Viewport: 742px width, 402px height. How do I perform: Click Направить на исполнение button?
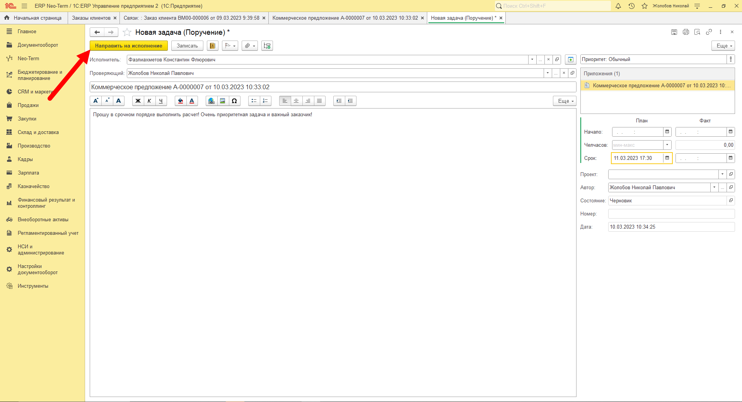pos(129,46)
